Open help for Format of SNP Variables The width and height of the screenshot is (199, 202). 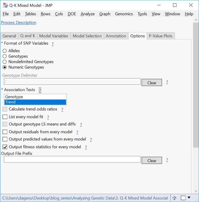click(53, 44)
